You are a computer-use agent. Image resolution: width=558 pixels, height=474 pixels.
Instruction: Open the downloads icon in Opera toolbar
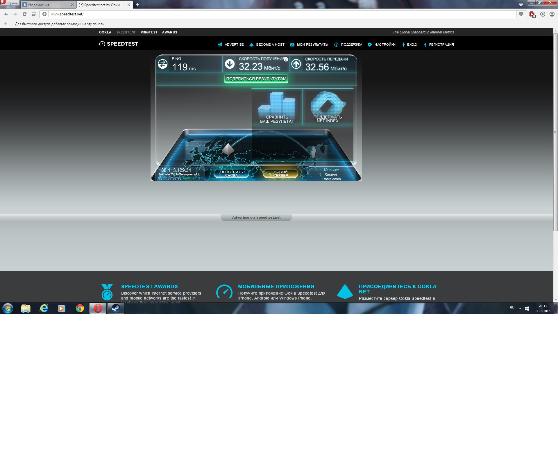tap(543, 14)
